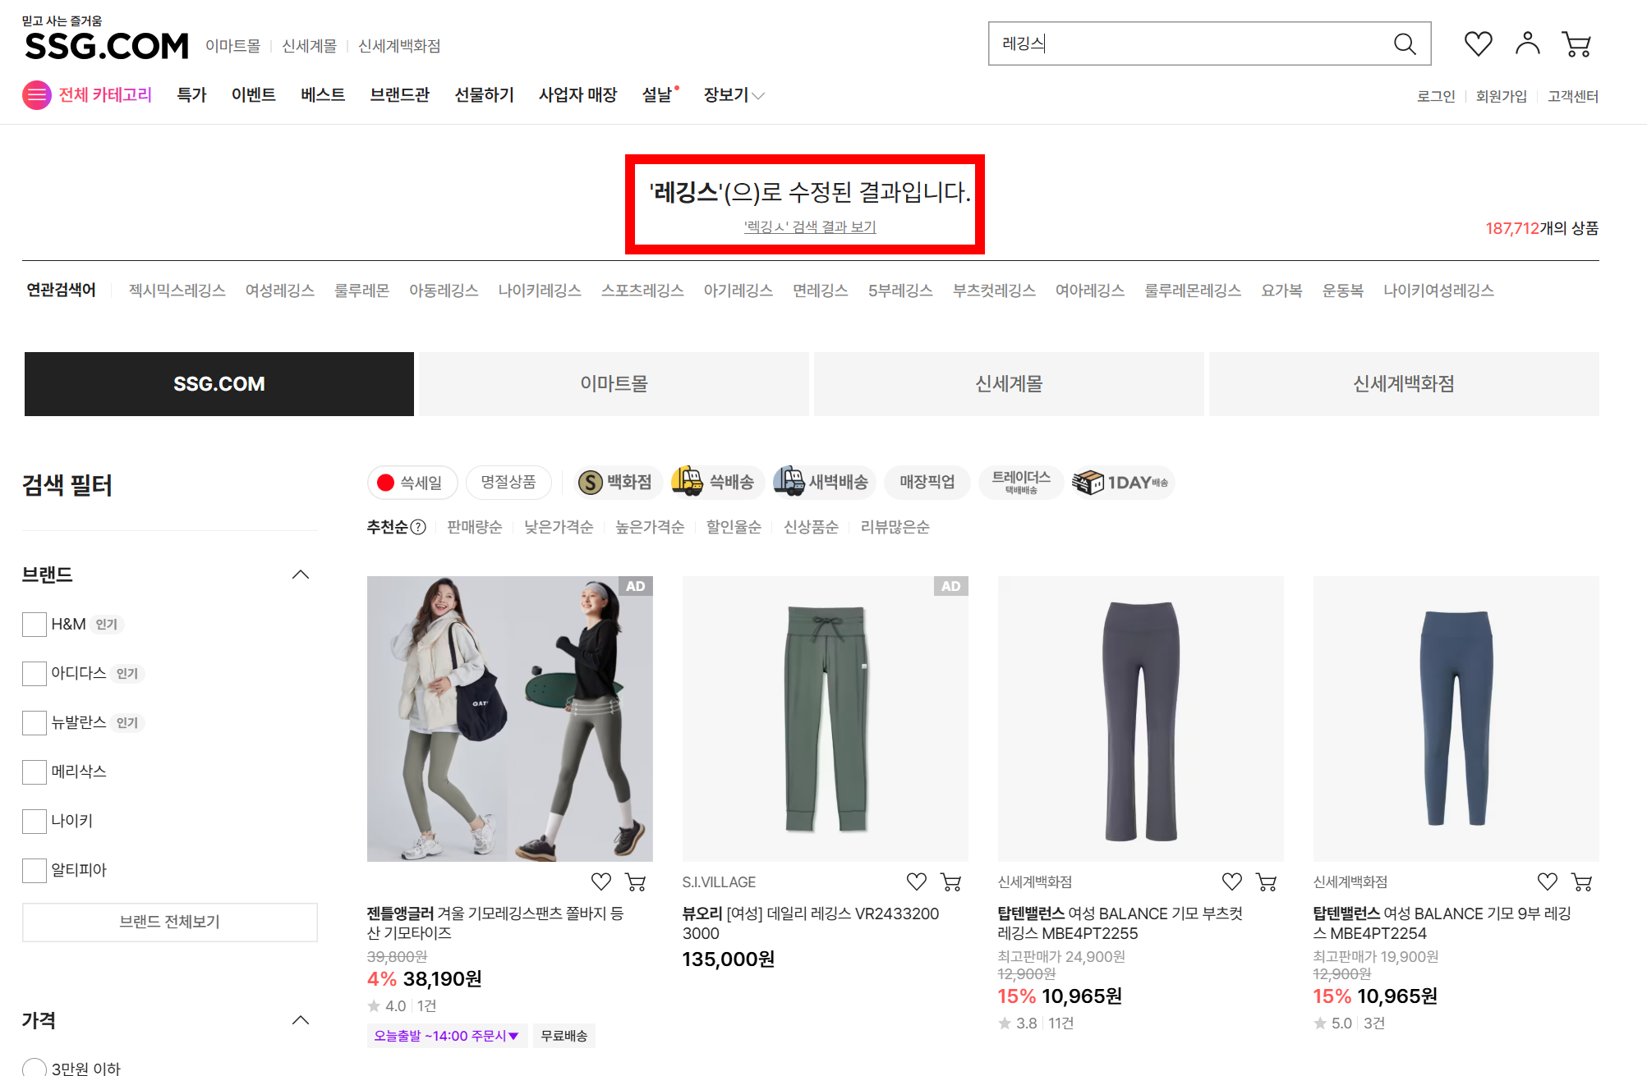The width and height of the screenshot is (1647, 1076).
Task: Open the wishlist heart icon in header
Action: click(x=1478, y=43)
